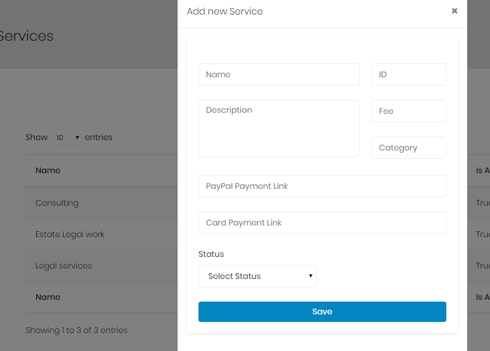Click the Services page heading
This screenshot has width=490, height=351.
(26, 36)
